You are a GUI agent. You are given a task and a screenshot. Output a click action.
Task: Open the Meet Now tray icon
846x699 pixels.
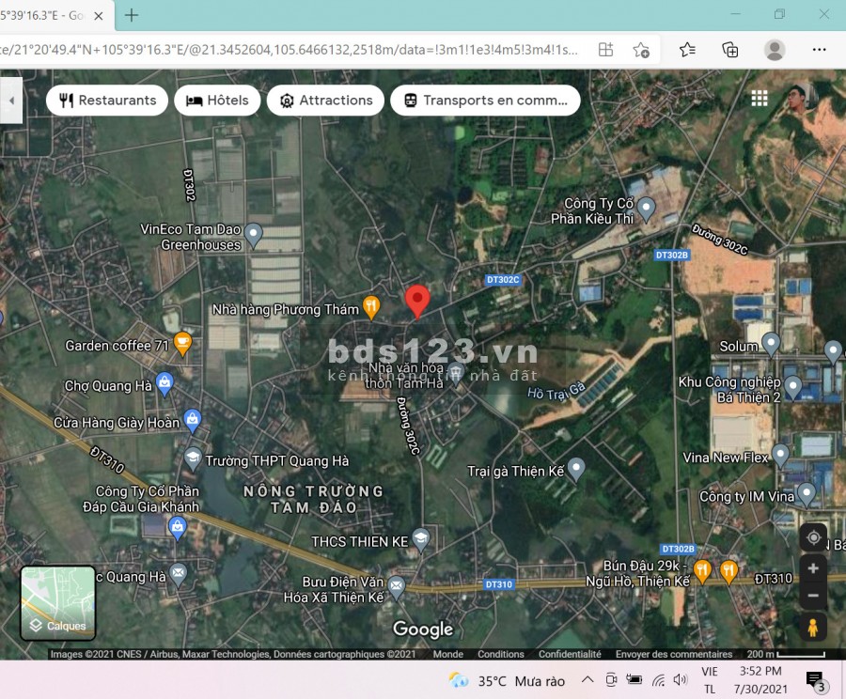pyautogui.click(x=611, y=680)
